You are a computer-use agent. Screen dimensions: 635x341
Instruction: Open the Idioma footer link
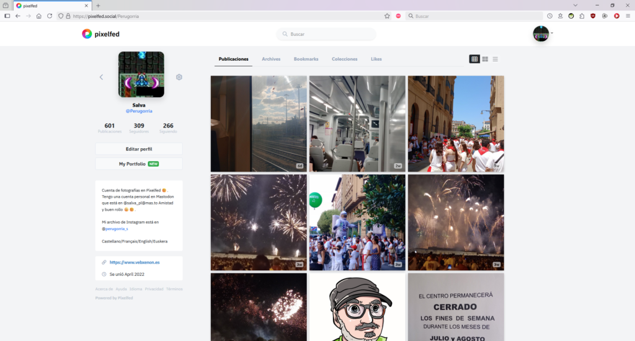(x=136, y=289)
